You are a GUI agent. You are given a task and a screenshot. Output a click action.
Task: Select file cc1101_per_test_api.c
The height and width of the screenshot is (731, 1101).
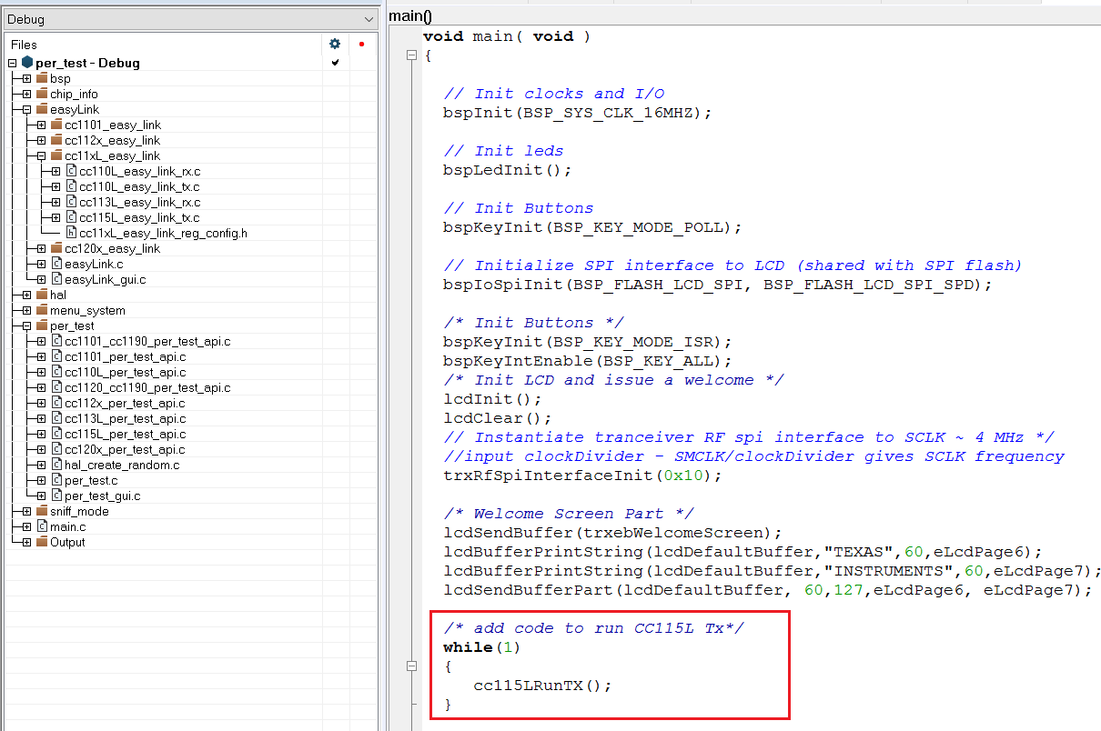125,356
